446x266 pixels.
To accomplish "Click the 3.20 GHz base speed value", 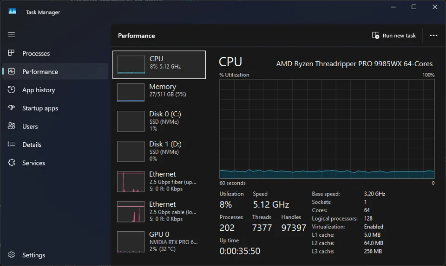I will pyautogui.click(x=374, y=194).
